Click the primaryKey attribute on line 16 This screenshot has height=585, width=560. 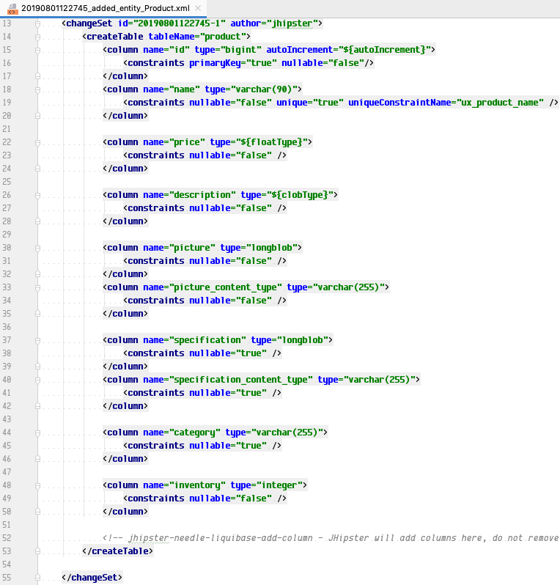(x=233, y=63)
